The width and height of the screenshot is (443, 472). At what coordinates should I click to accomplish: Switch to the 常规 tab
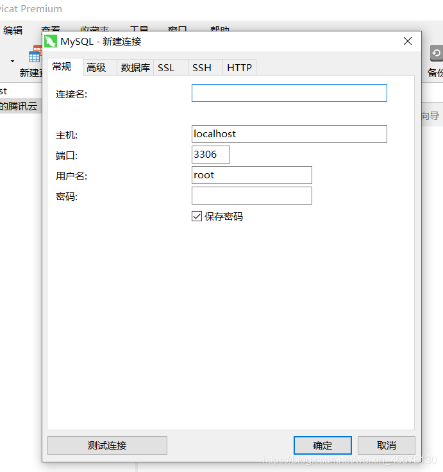[x=65, y=67]
